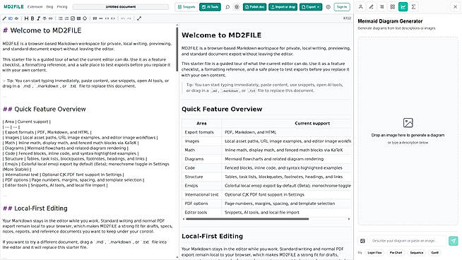Insert a numbered list from the toolbar
Image resolution: width=462 pixels, height=260 pixels.
[x=66, y=18]
